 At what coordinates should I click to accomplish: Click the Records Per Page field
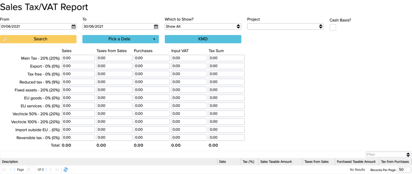click(404, 170)
